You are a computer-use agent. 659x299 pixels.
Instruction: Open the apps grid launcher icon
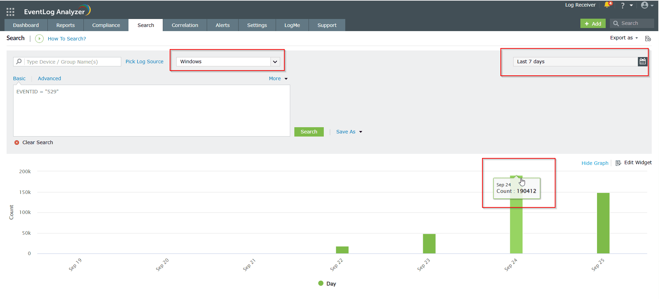point(10,12)
